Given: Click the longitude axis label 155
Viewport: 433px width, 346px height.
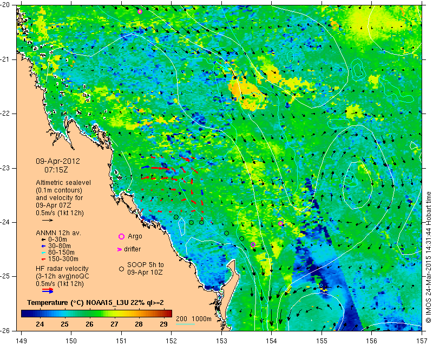Looking at the screenshot, I should (322, 341).
